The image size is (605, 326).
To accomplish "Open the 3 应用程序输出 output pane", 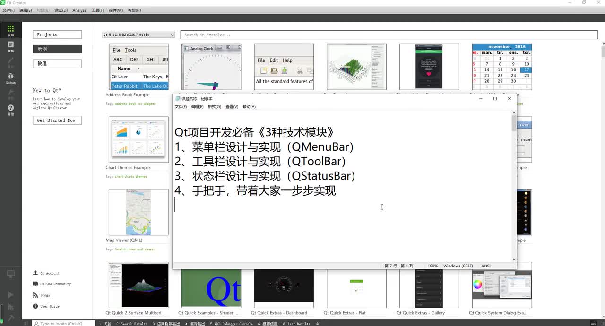I will 166,324.
